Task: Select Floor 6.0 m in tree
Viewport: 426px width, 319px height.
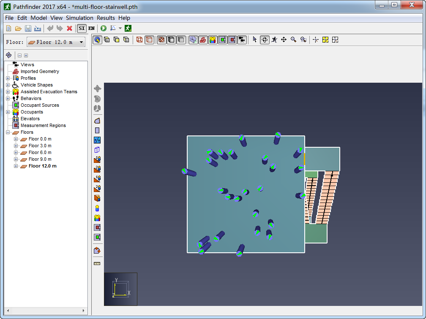Action: 40,152
